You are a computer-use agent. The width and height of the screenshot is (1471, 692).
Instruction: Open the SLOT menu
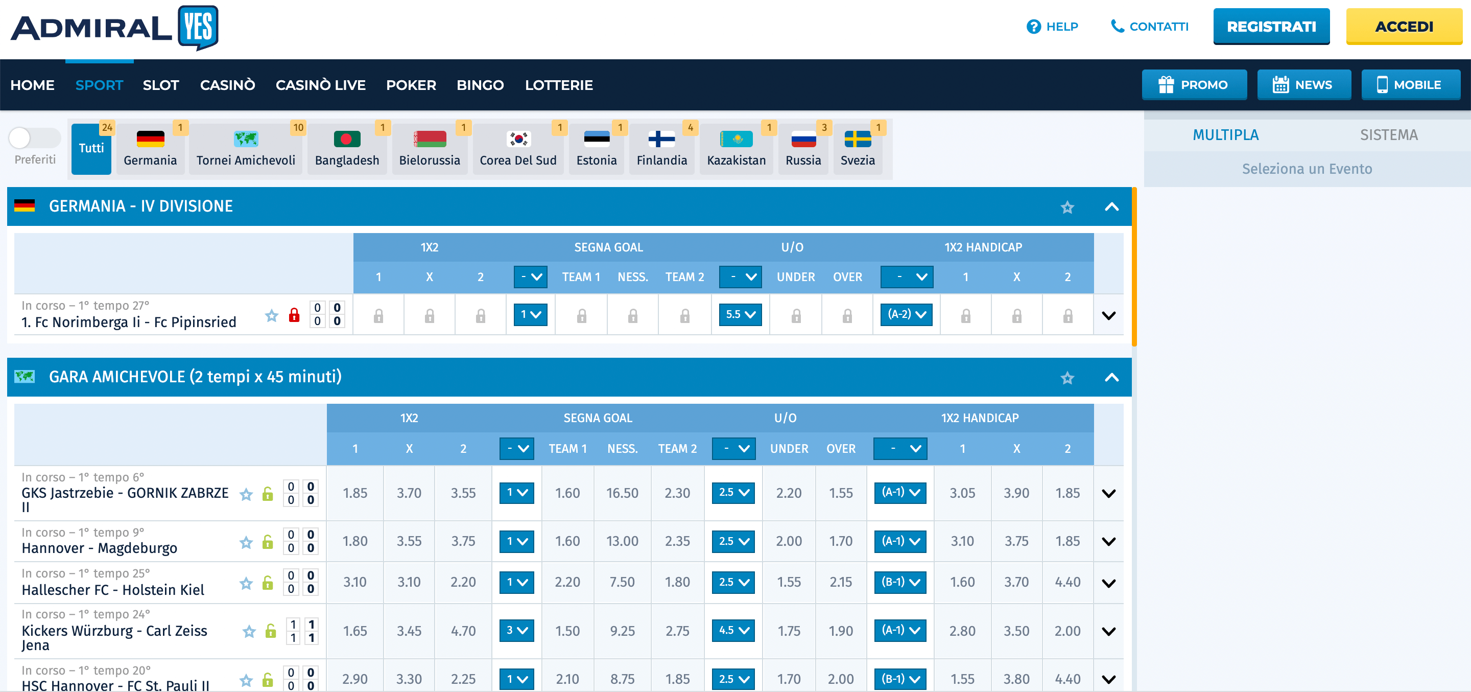click(x=160, y=85)
